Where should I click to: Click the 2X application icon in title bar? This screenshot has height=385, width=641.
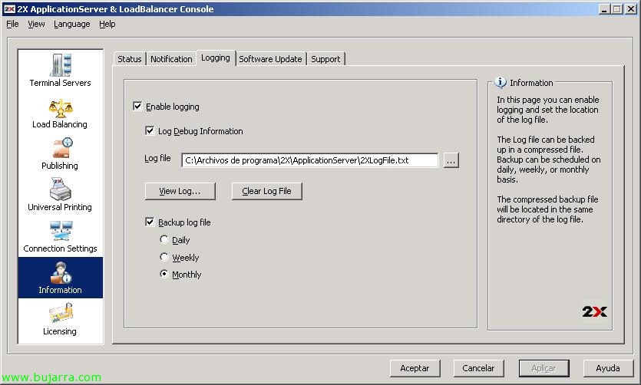coord(9,9)
